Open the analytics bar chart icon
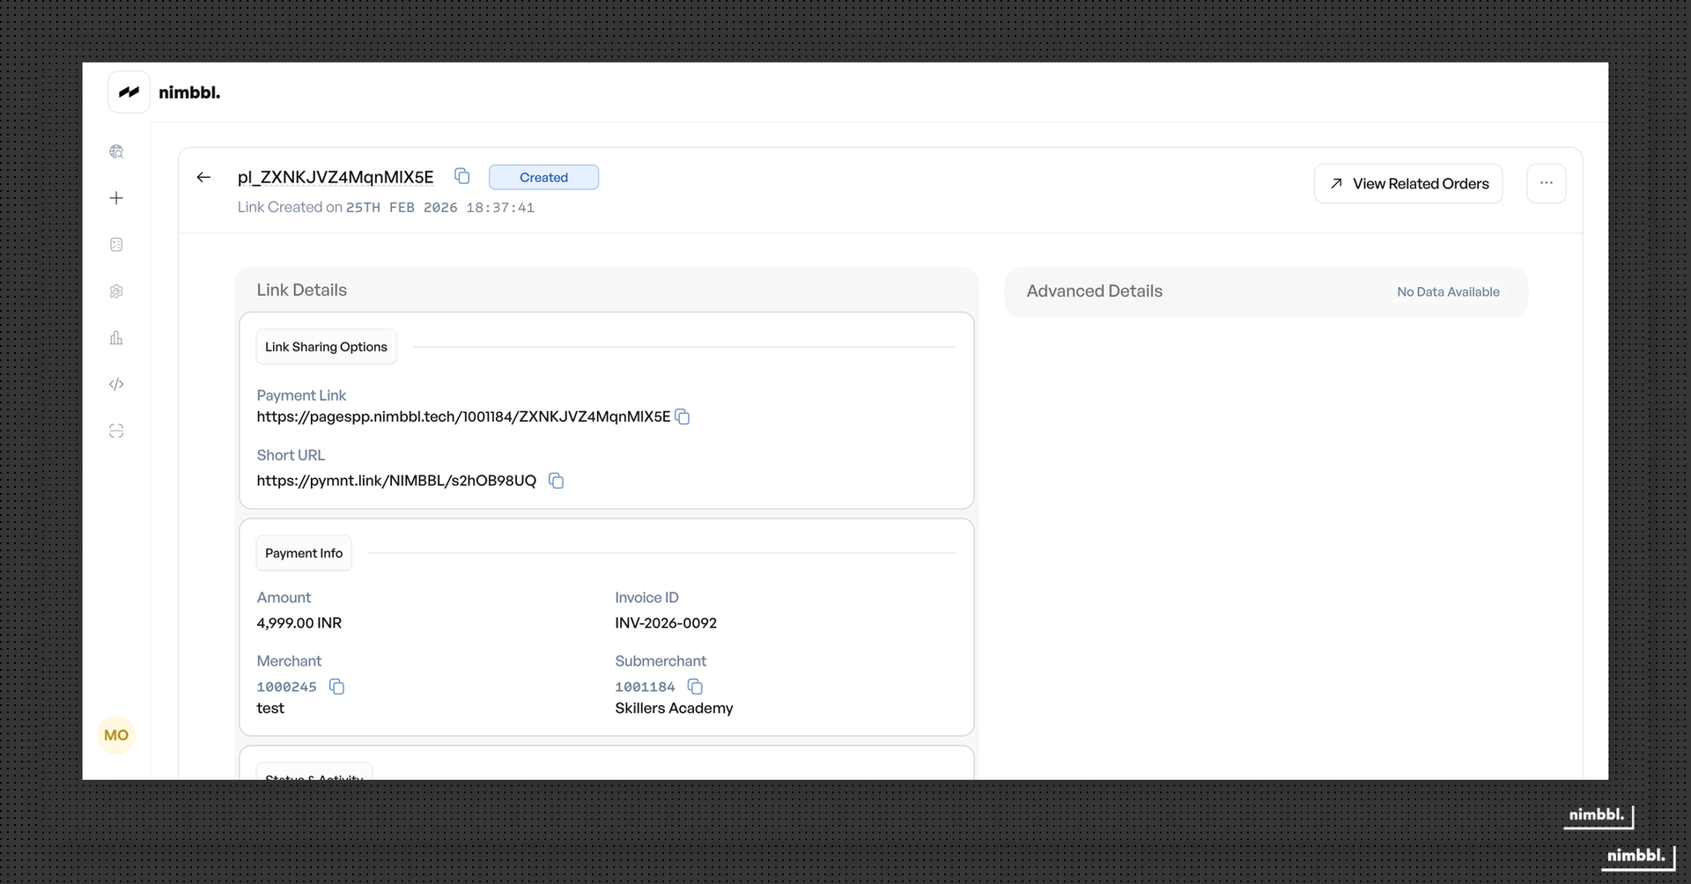1691x884 pixels. (116, 338)
